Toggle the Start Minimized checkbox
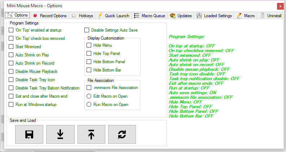Screen dimensions: 286x152 [11, 47]
